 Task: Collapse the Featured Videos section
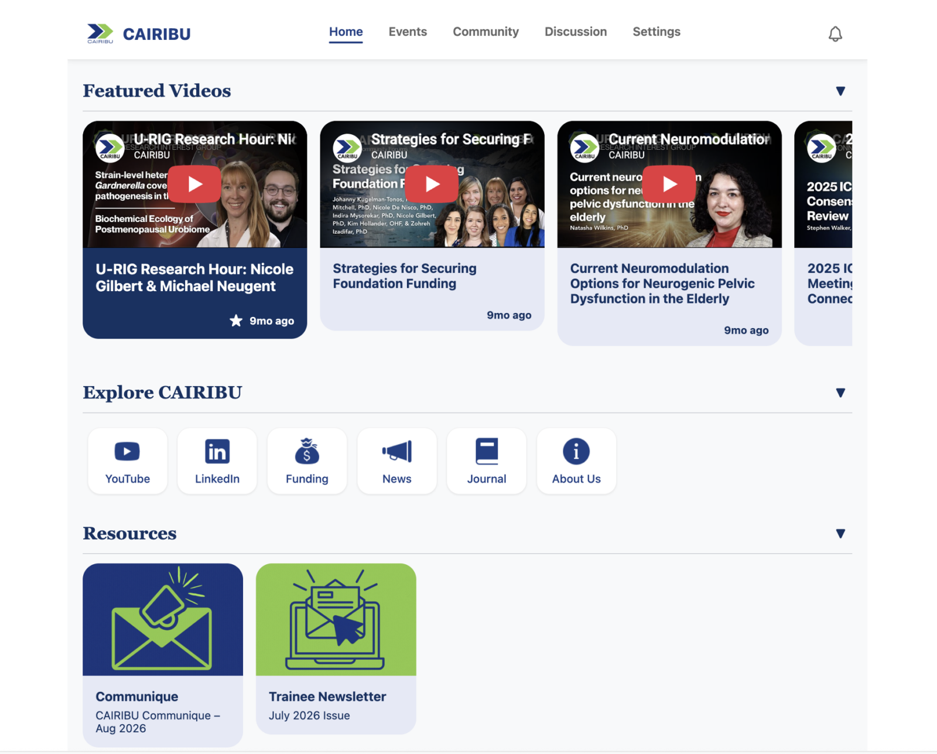pyautogui.click(x=840, y=91)
